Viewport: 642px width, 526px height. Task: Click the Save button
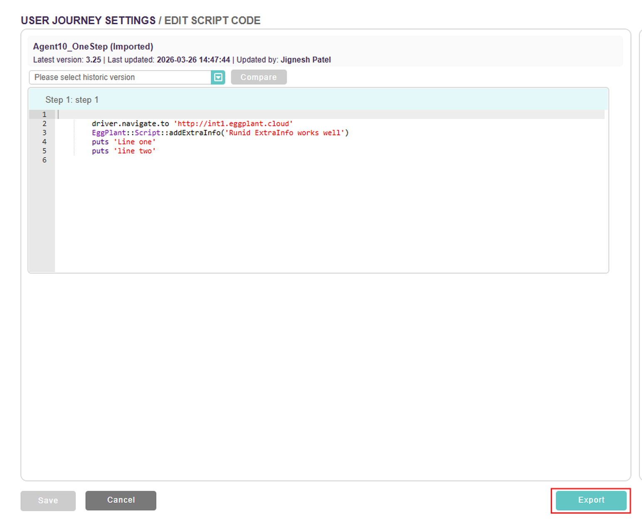click(48, 501)
